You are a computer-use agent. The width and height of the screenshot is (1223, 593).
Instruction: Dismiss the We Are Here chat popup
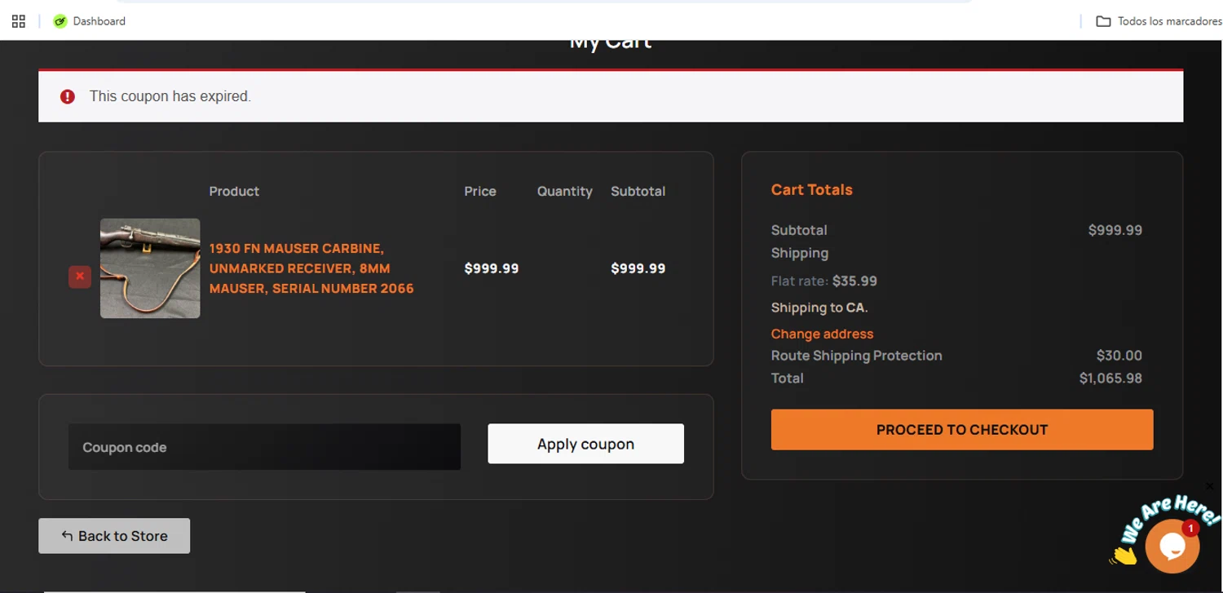1209,487
